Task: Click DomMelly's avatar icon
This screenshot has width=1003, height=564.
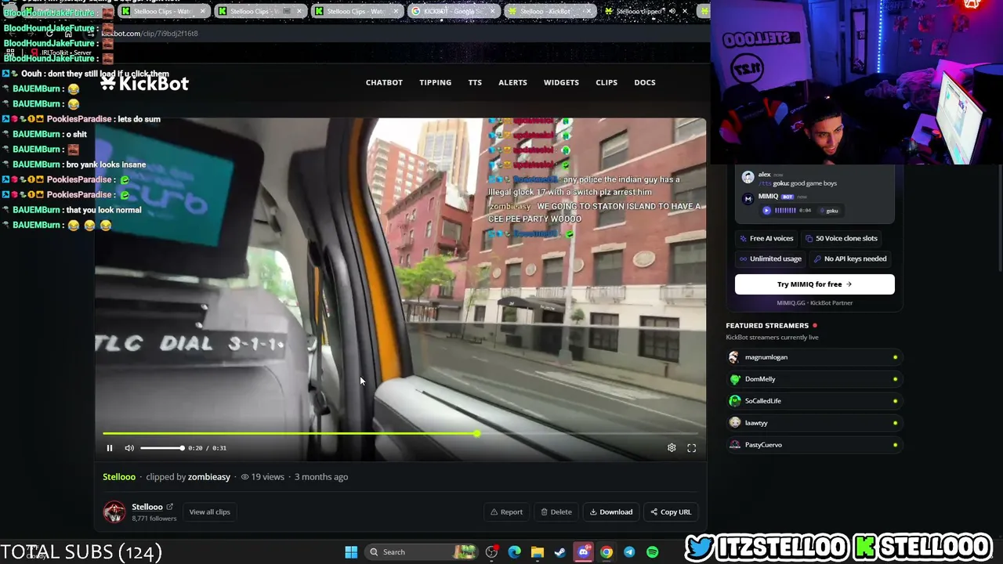Action: [x=734, y=379]
